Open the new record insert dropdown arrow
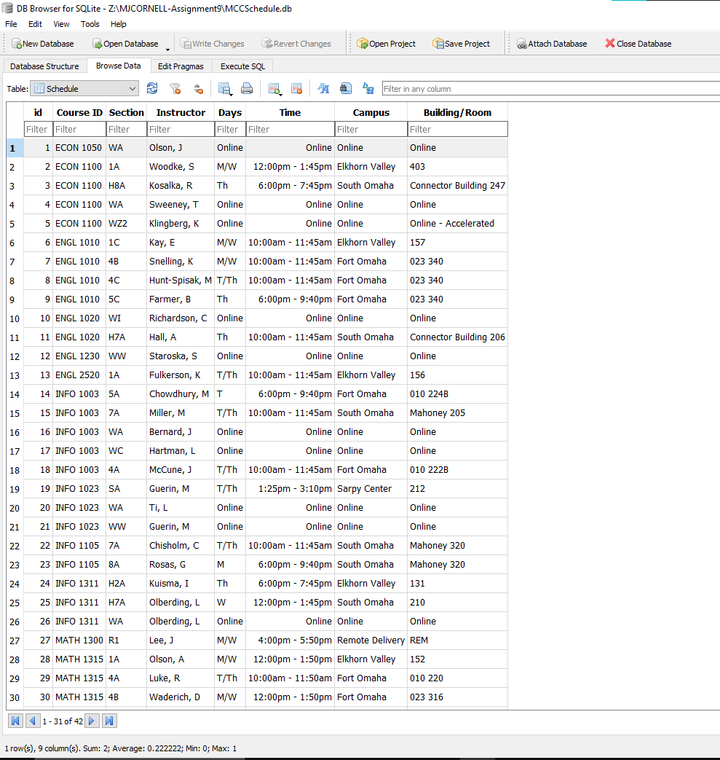The image size is (720, 760). pos(280,93)
